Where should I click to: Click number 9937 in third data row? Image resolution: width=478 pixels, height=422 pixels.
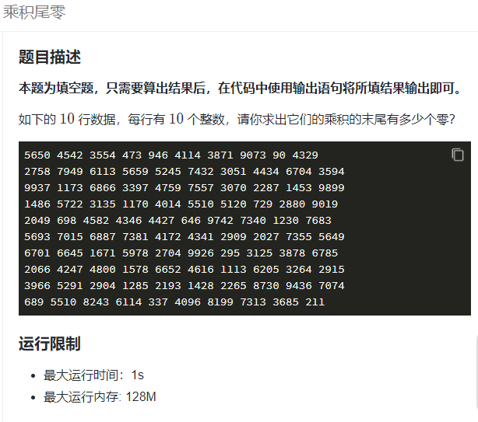(37, 188)
